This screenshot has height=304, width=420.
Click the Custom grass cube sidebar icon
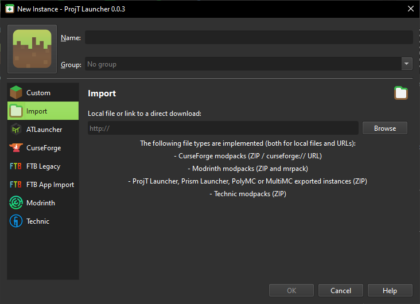point(16,92)
